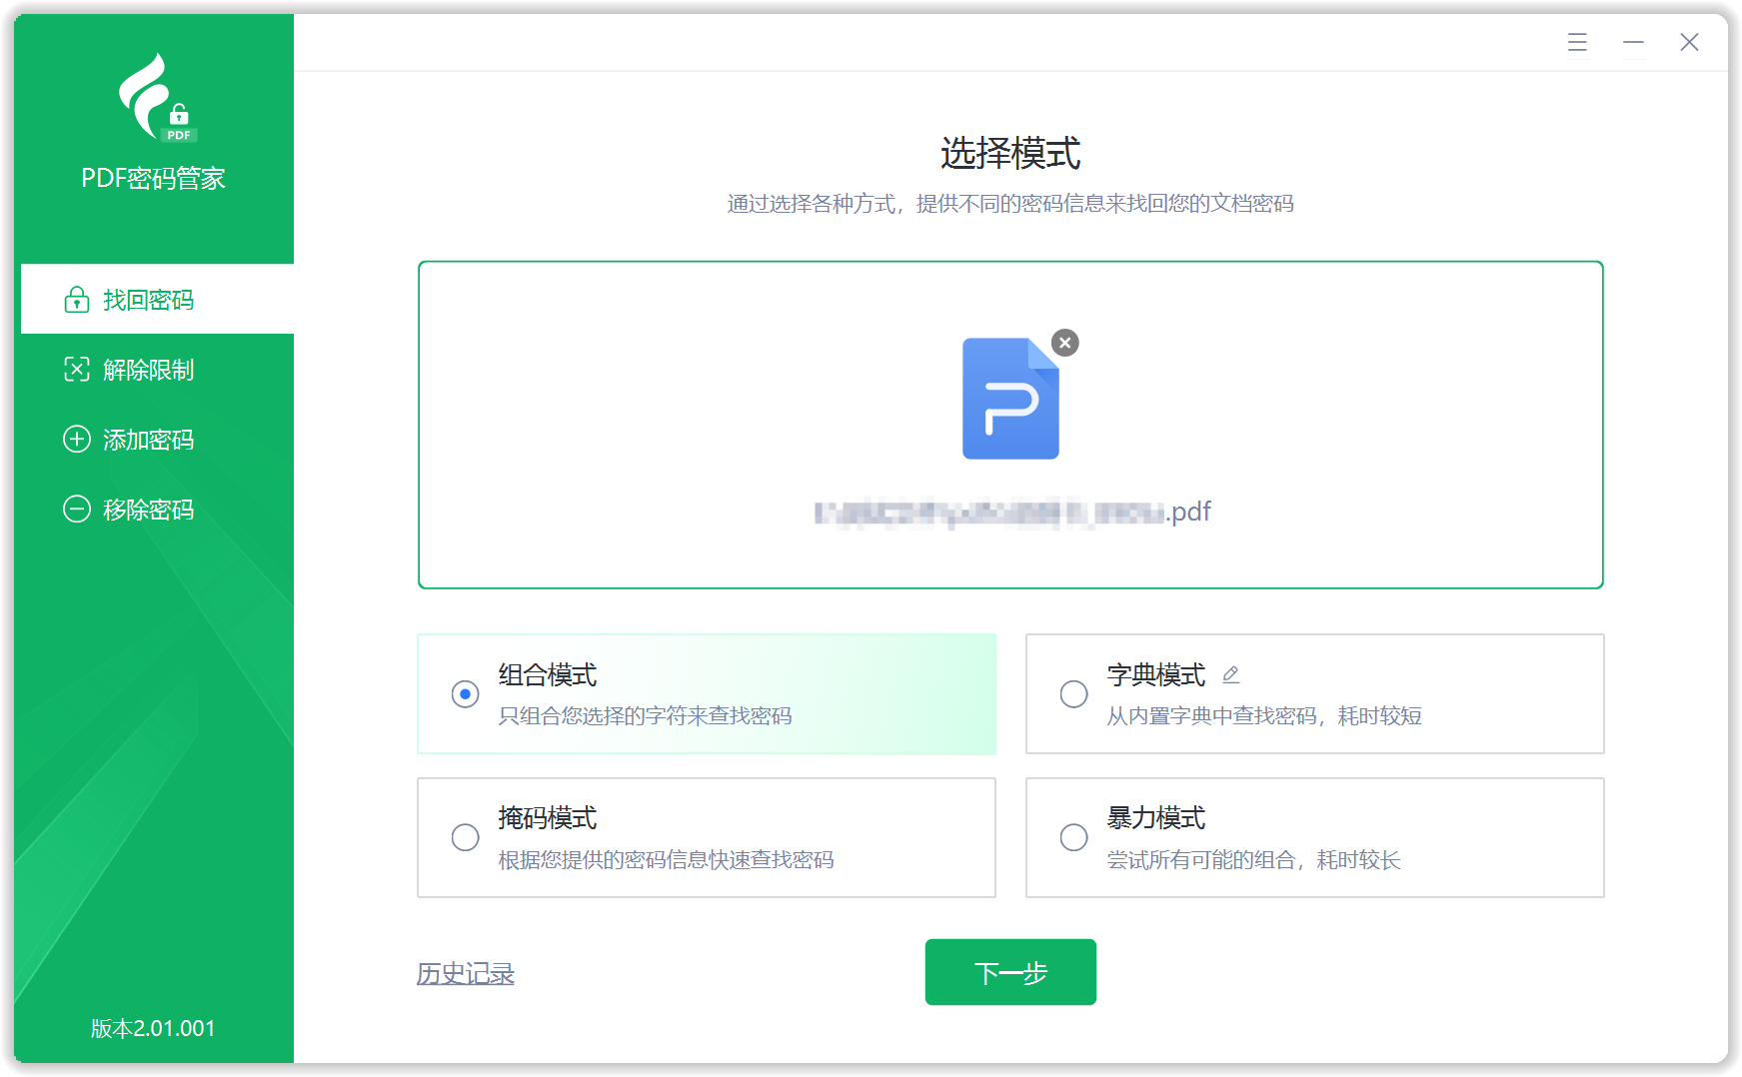
Task: Click the 掩码模式 title text
Action: 548,818
